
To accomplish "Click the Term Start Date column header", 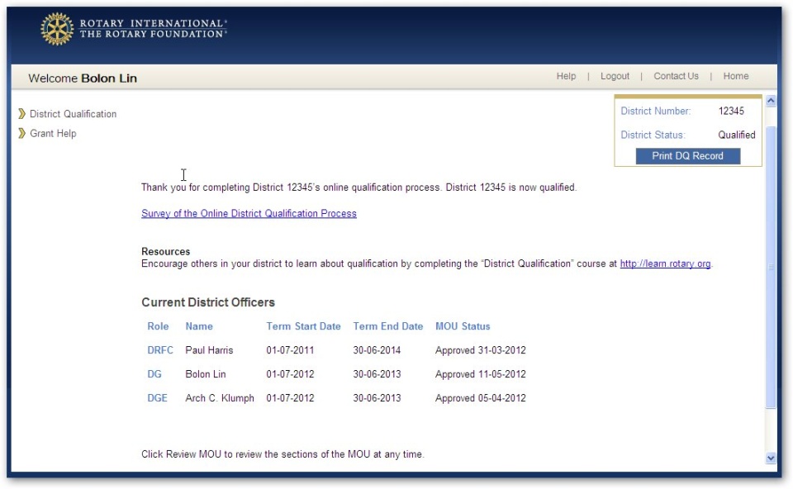I will 303,326.
